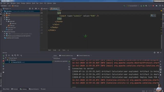Image resolution: width=164 pixels, height=92 pixels.
Task: Click red Stop icon in Services left toolbar
Action: coord(3,61)
